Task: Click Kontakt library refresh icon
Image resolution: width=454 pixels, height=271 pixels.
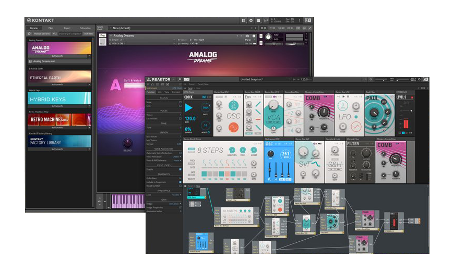Action: [29, 34]
